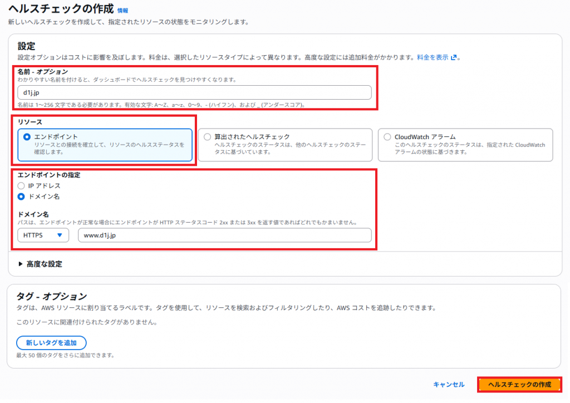Image resolution: width=570 pixels, height=403 pixels.
Task: Click the ヘルスチェックの作成 page title
Action: point(61,9)
